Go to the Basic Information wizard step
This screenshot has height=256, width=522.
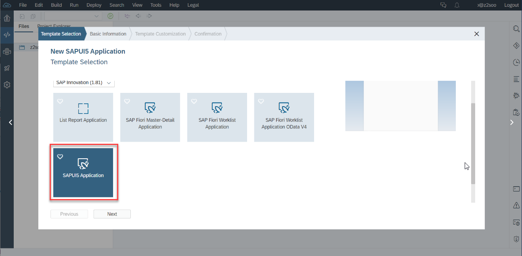(x=108, y=34)
